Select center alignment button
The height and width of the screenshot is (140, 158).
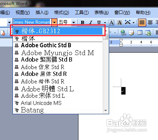click(x=150, y=22)
